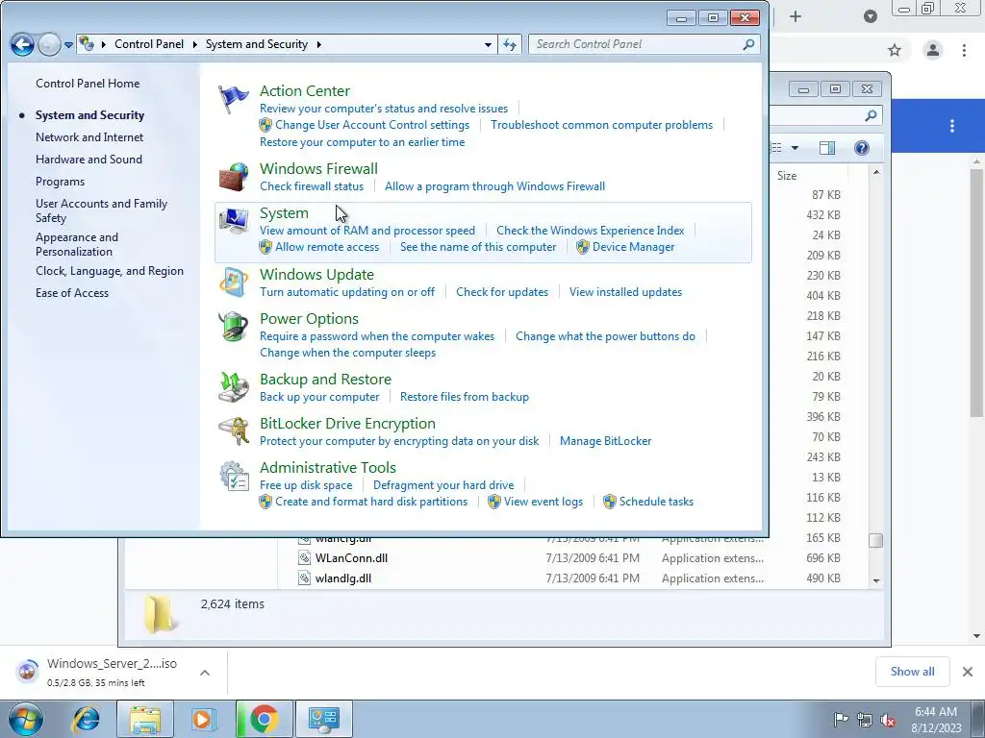
Task: Open a new Chrome tab
Action: click(x=796, y=16)
